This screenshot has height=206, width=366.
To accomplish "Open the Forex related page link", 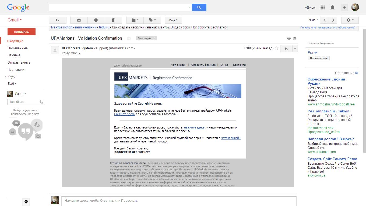I will (312, 53).
